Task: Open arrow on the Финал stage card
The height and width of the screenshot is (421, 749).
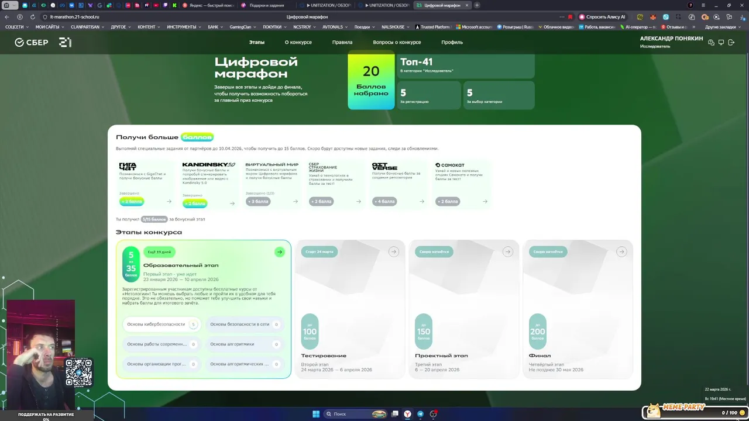Action: point(621,251)
